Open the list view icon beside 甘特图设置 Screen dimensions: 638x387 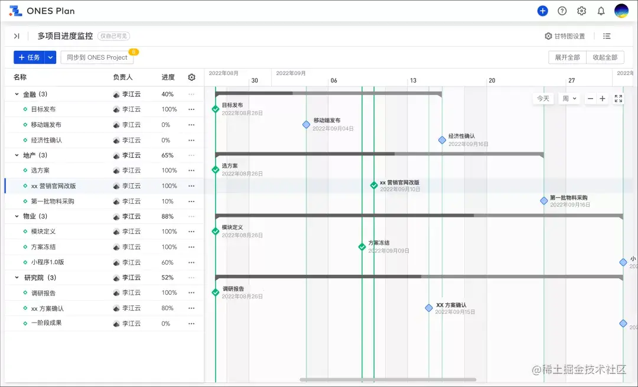[x=607, y=36]
